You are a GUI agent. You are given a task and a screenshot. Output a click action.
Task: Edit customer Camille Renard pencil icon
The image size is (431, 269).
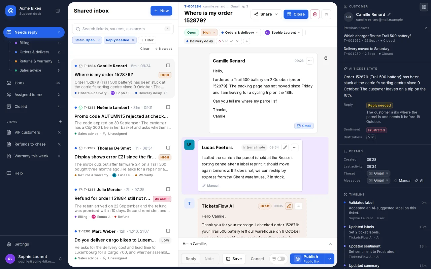point(389,14)
